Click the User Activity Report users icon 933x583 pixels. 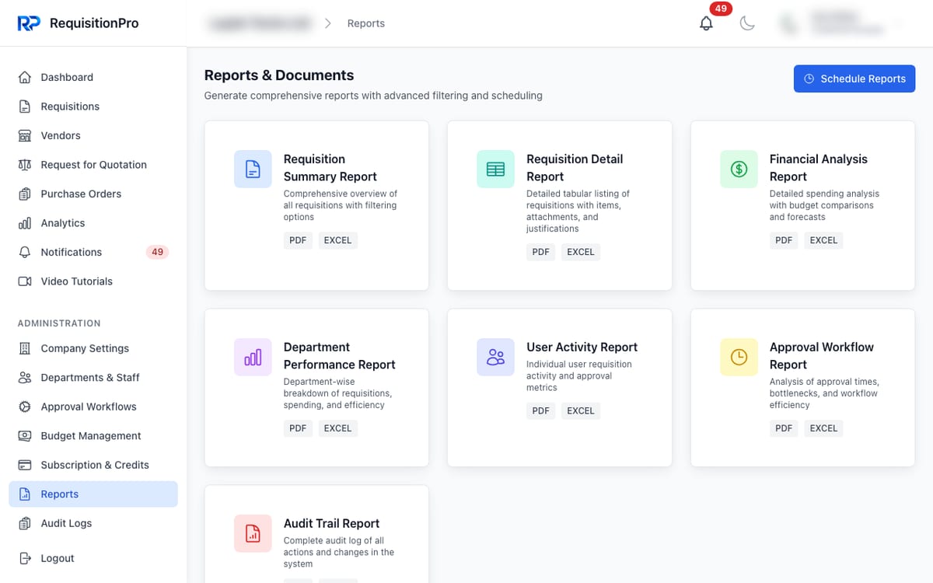[495, 357]
